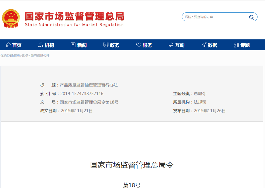
Task: Click the house icon beside 首页
Action: coord(8,45)
